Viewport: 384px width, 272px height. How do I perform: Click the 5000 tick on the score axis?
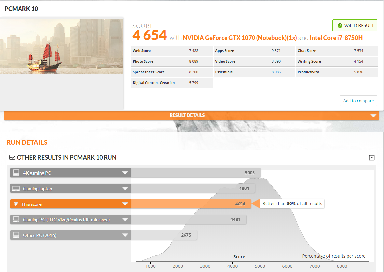260,266
